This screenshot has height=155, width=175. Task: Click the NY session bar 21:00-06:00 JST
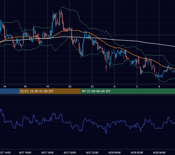click(x=128, y=91)
